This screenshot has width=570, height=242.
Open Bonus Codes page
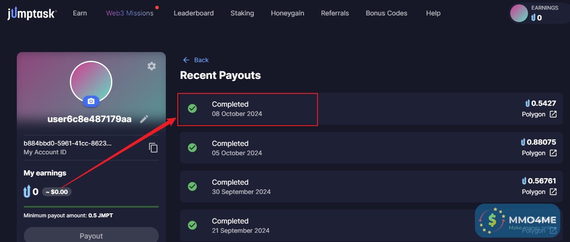click(x=386, y=13)
